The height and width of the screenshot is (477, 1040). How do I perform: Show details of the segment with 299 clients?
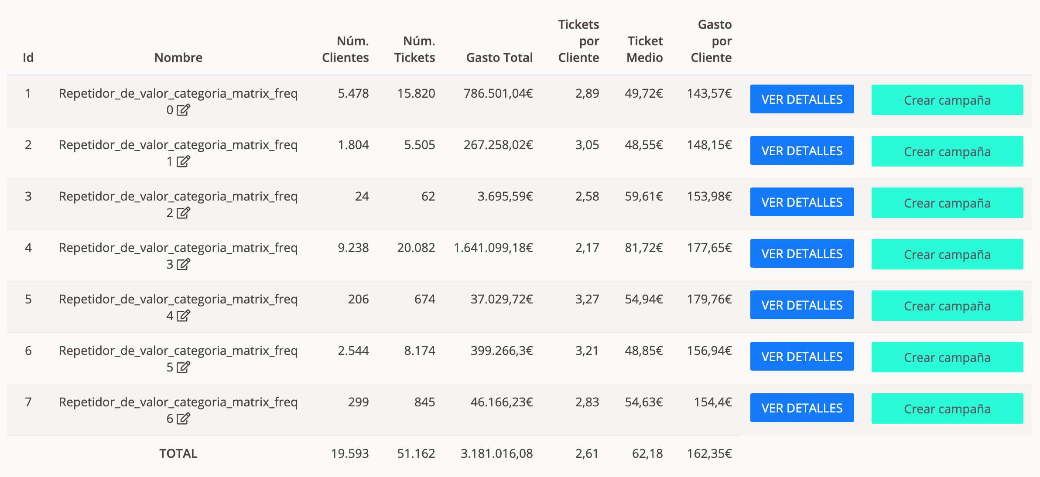(802, 408)
